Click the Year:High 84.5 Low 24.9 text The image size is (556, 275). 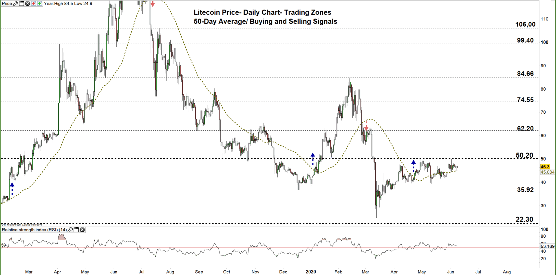pyautogui.click(x=68, y=3)
